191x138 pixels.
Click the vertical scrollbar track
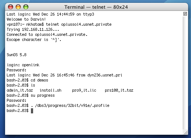tap(185, 73)
